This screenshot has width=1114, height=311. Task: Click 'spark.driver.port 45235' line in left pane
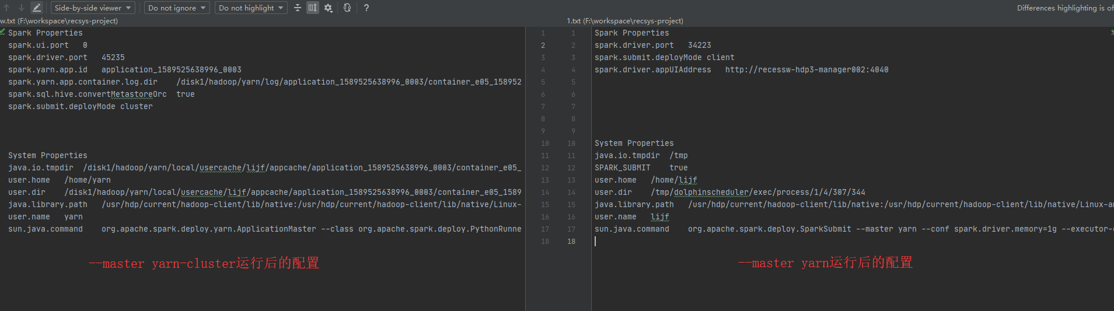pos(67,57)
